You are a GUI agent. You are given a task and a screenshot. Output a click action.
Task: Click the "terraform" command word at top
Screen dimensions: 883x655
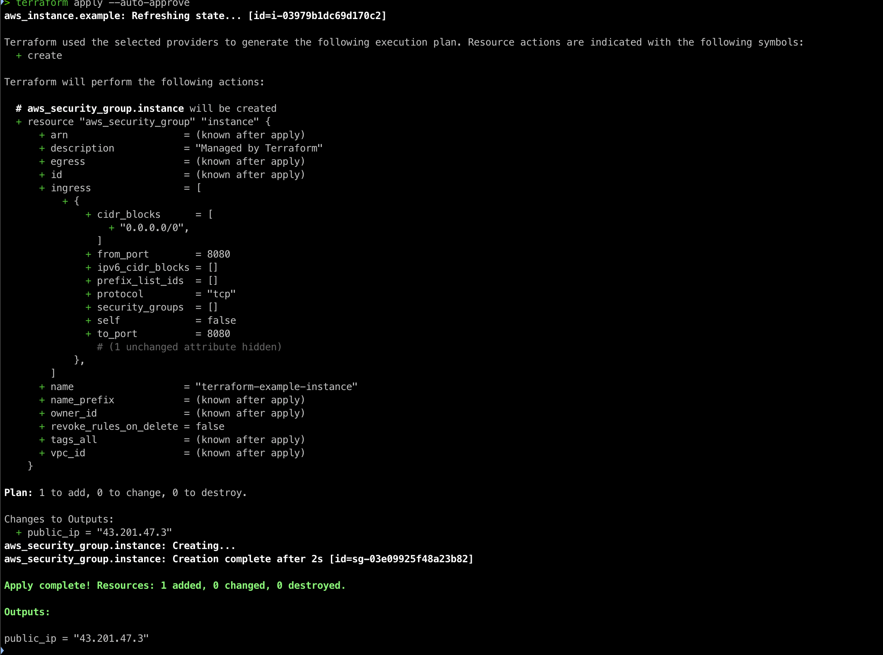[41, 3]
